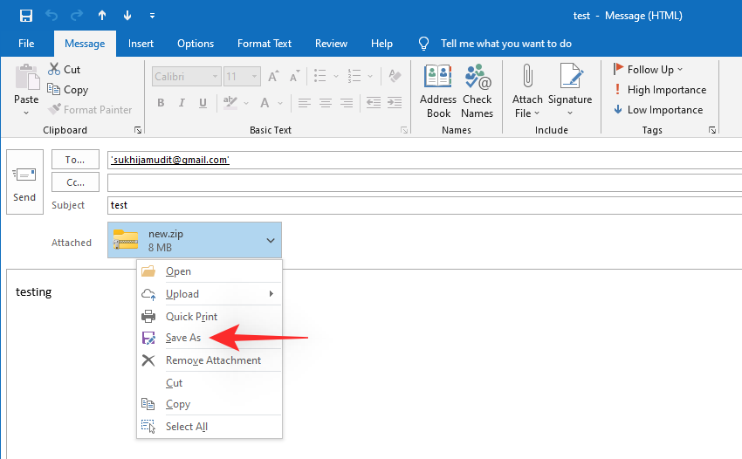Screen dimensions: 742x459
Task: Switch to the Insert tab
Action: (141, 44)
